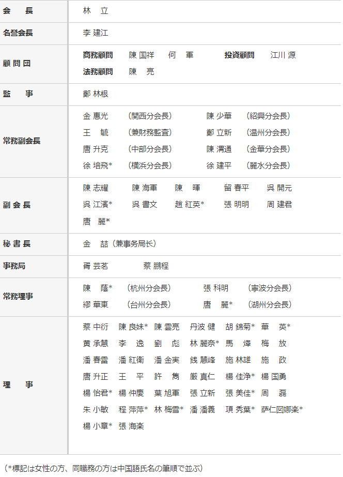Viewport: 343px width, 477px height.
Task: Click the name 金 惠光
Action: pyautogui.click(x=96, y=116)
